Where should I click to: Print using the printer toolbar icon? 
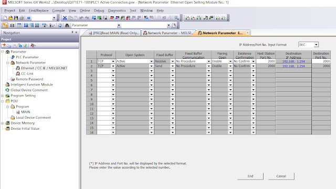coord(22,18)
